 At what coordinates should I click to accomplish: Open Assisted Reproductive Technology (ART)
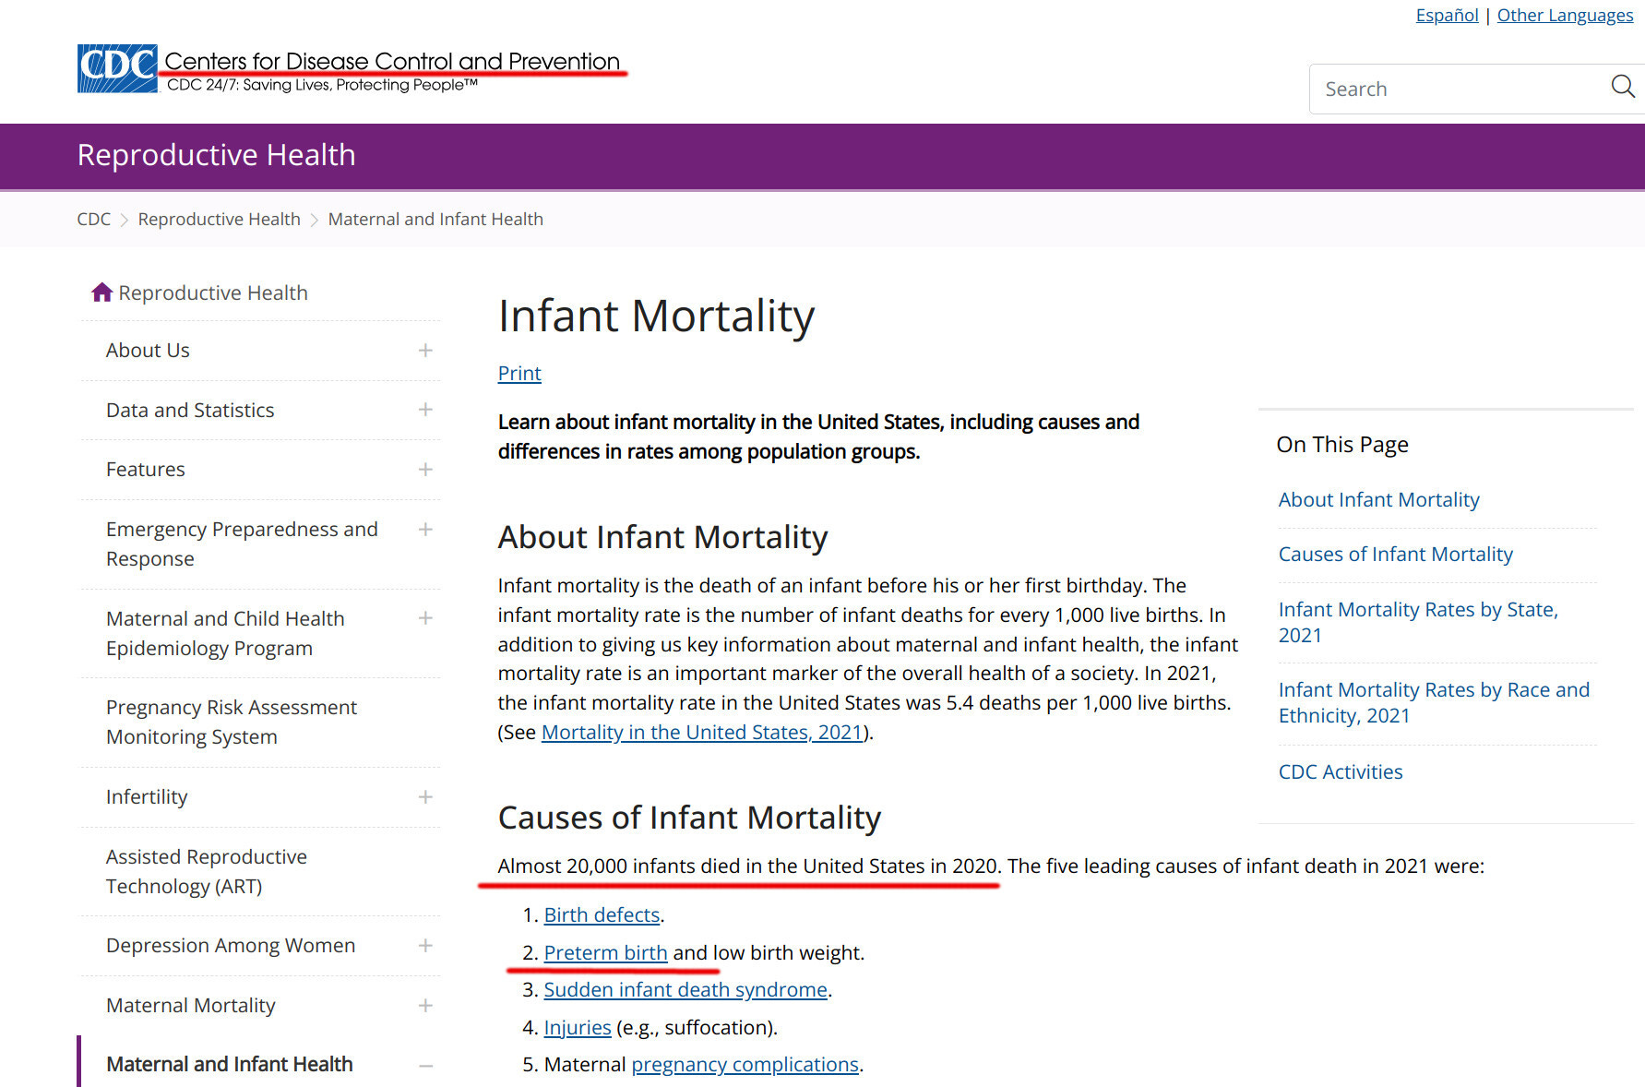coord(207,871)
